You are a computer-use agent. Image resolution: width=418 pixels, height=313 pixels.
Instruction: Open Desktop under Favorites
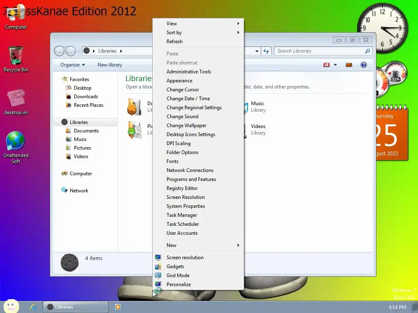[x=82, y=88]
